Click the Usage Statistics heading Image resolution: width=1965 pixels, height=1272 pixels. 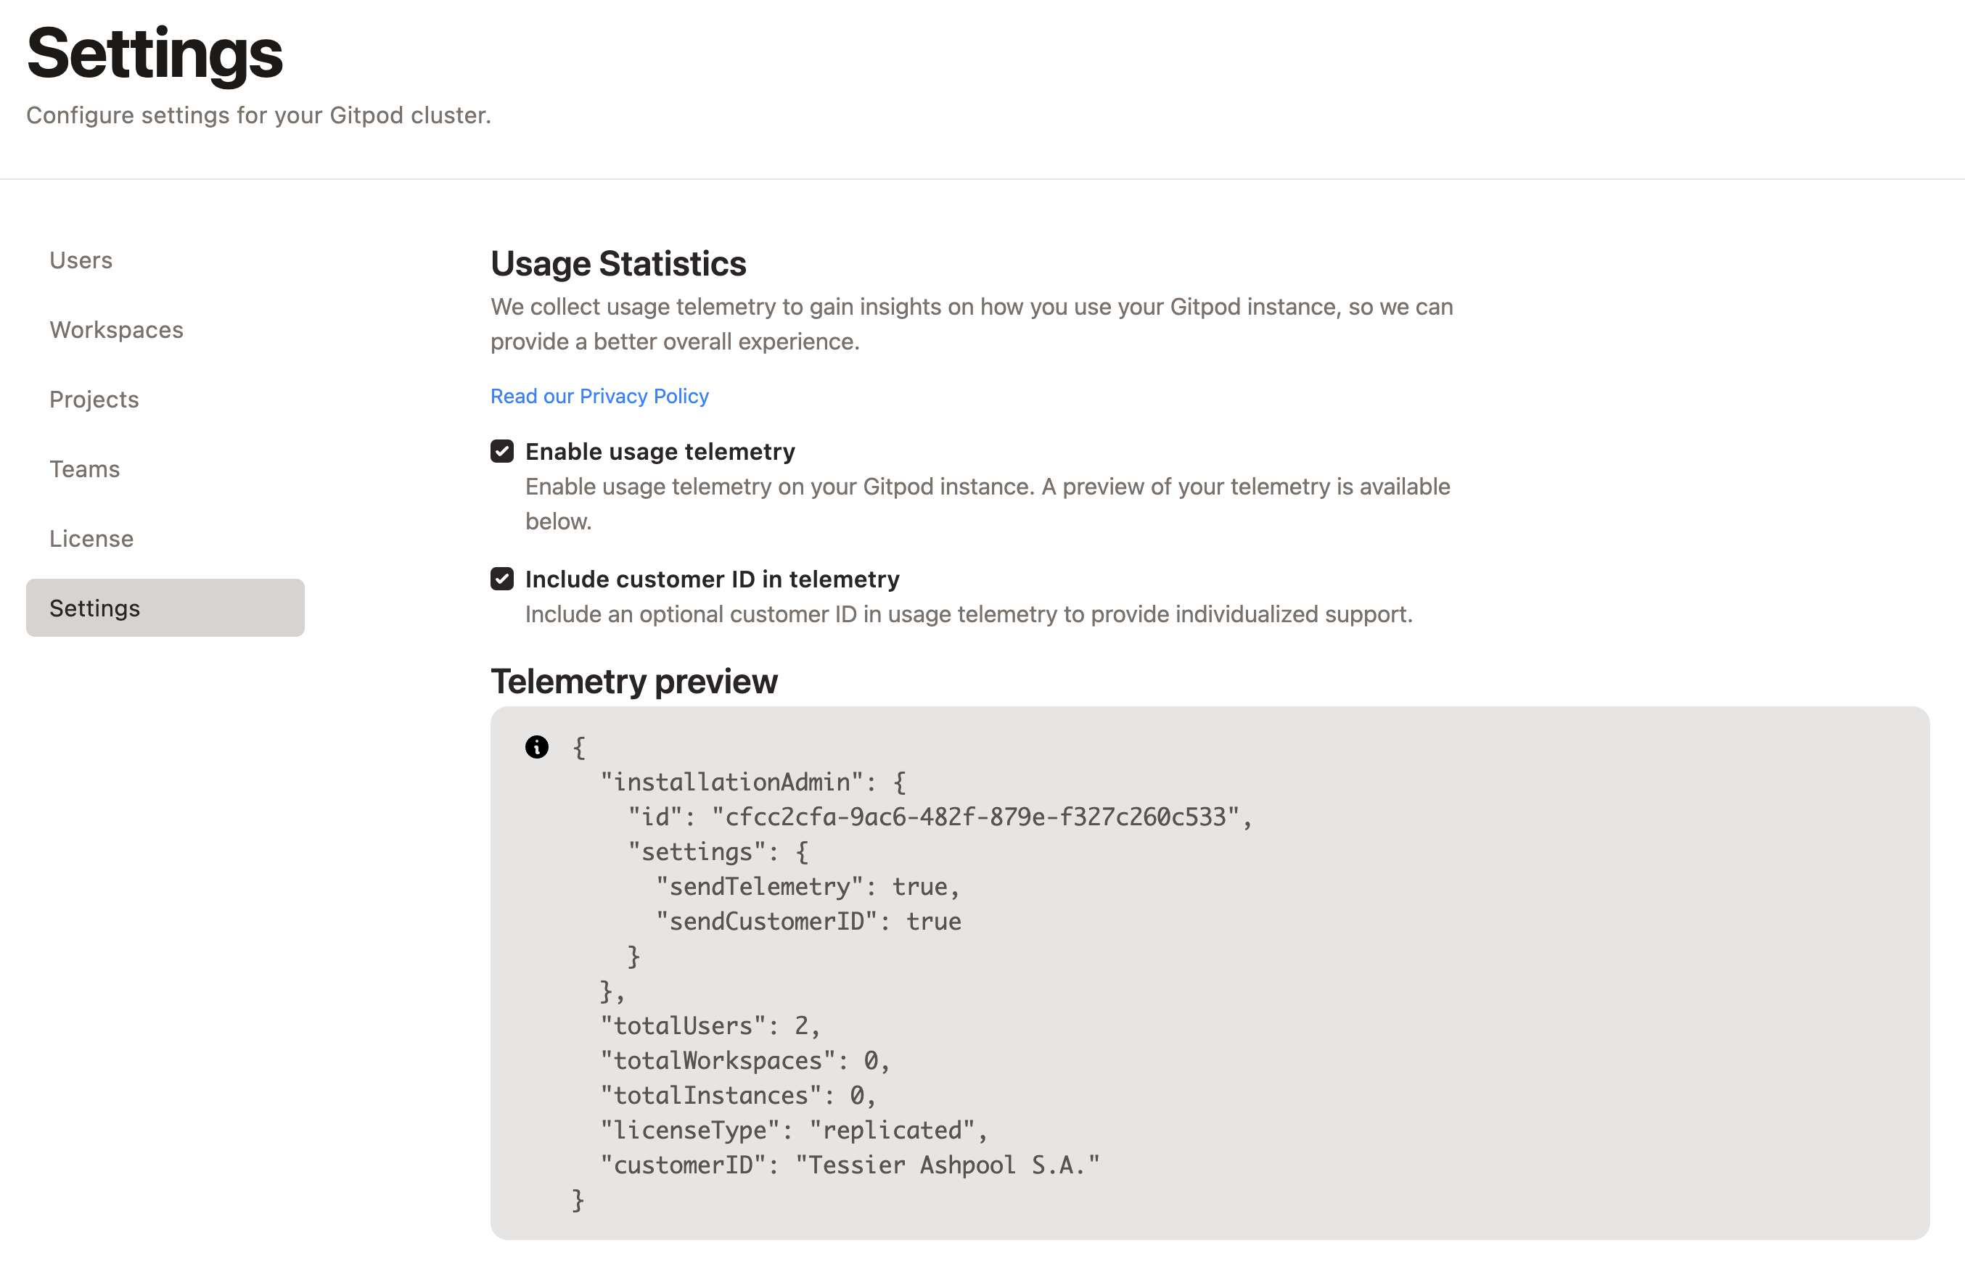tap(618, 264)
